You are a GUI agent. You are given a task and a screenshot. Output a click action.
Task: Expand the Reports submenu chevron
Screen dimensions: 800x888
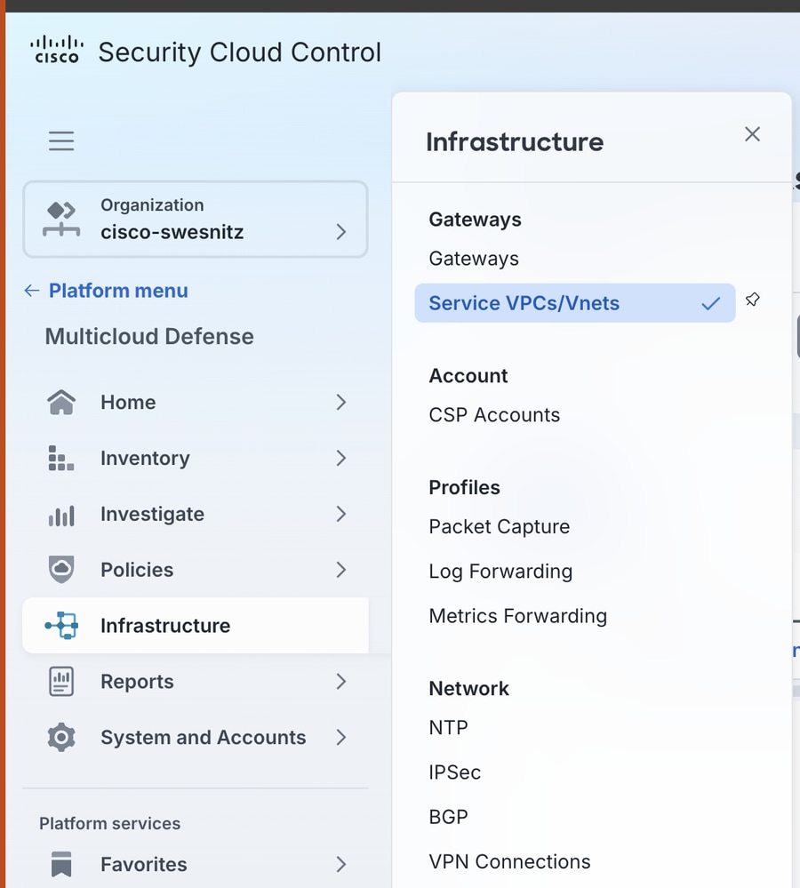(340, 681)
